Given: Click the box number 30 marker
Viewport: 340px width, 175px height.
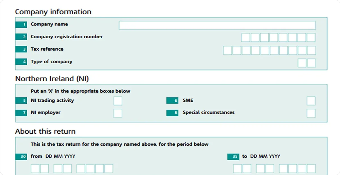Looking at the screenshot, I should pos(21,157).
